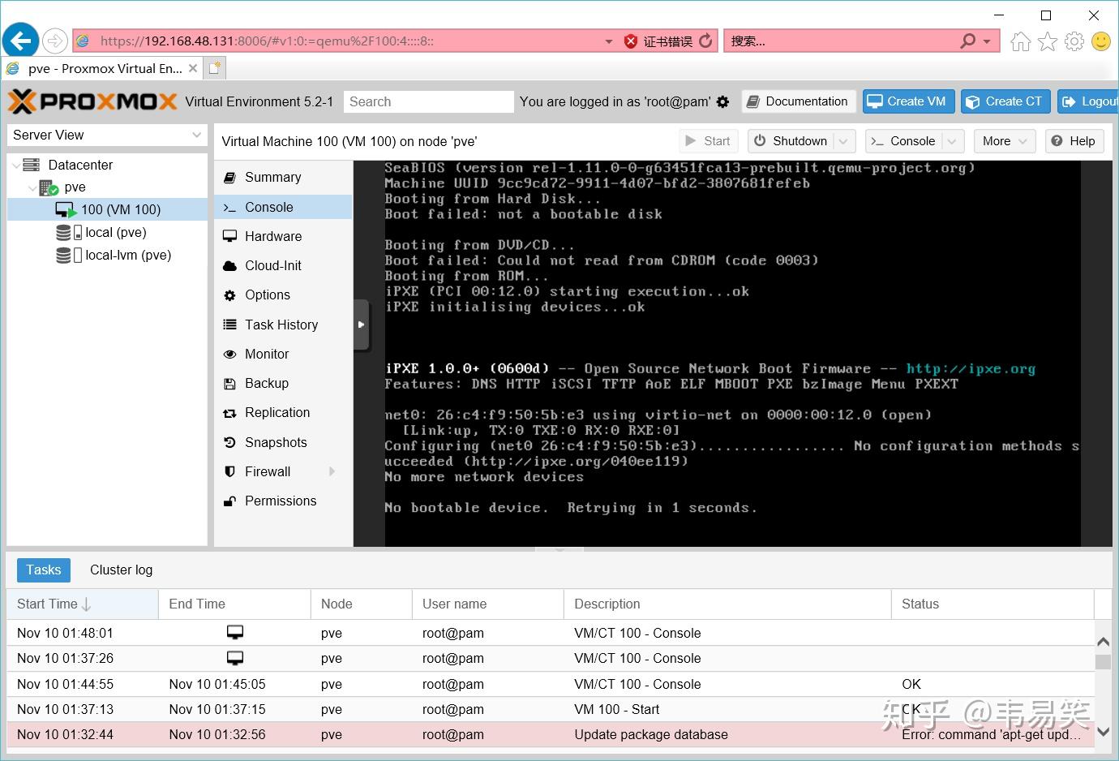This screenshot has width=1119, height=761.
Task: Open the address bar dropdown arrow
Action: pos(609,41)
